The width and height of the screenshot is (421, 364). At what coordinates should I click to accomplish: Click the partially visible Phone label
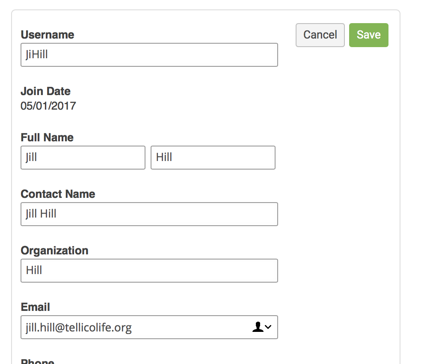38,361
